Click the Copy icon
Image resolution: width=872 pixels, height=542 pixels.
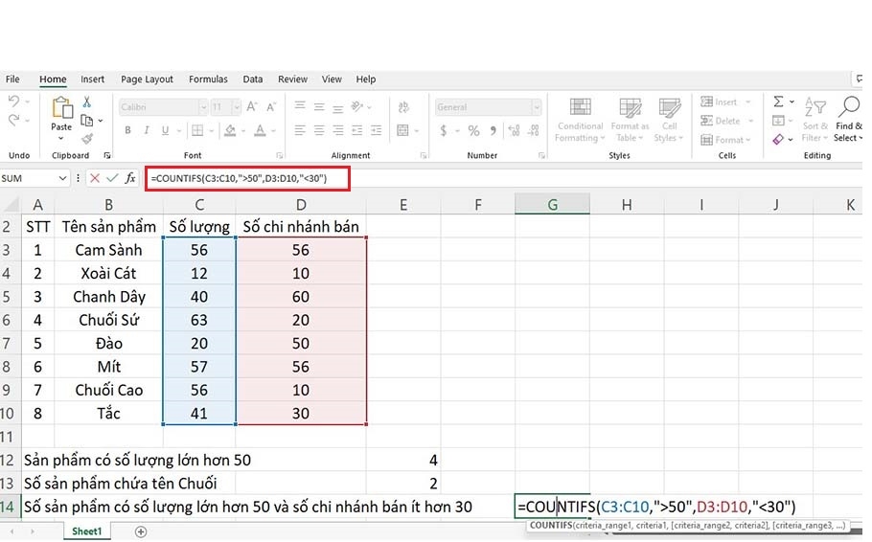pos(87,120)
